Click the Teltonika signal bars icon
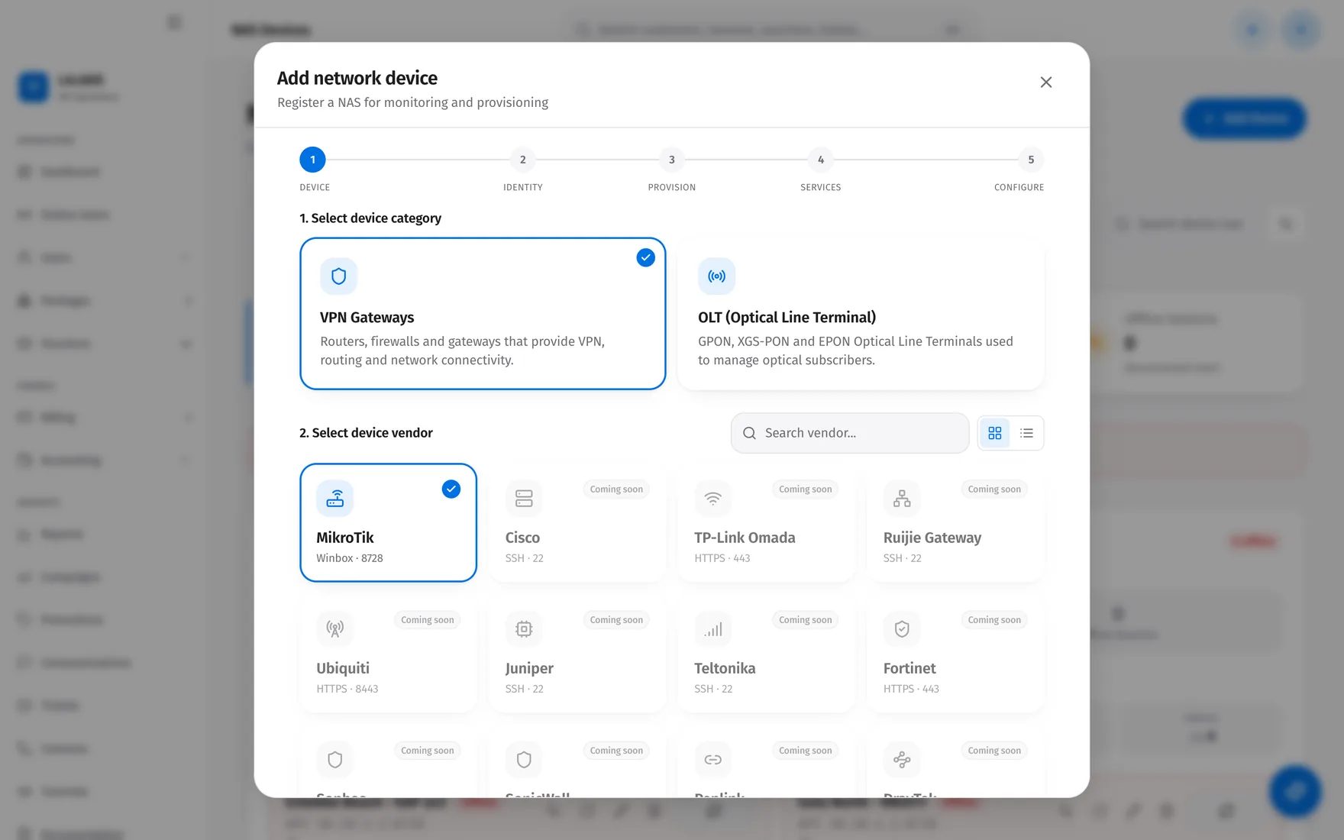The image size is (1344, 840). [712, 629]
